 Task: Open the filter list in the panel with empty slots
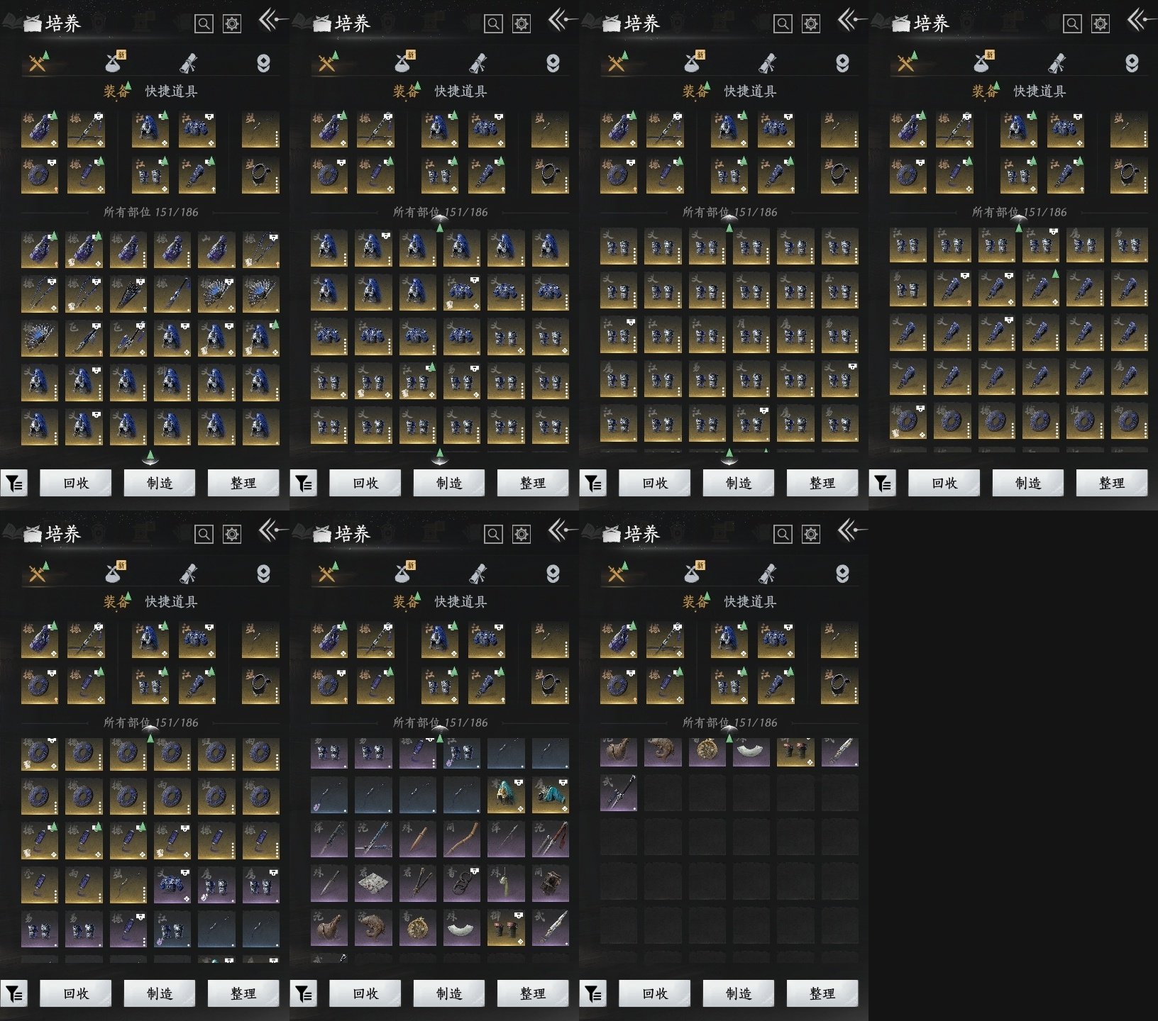pos(593,994)
